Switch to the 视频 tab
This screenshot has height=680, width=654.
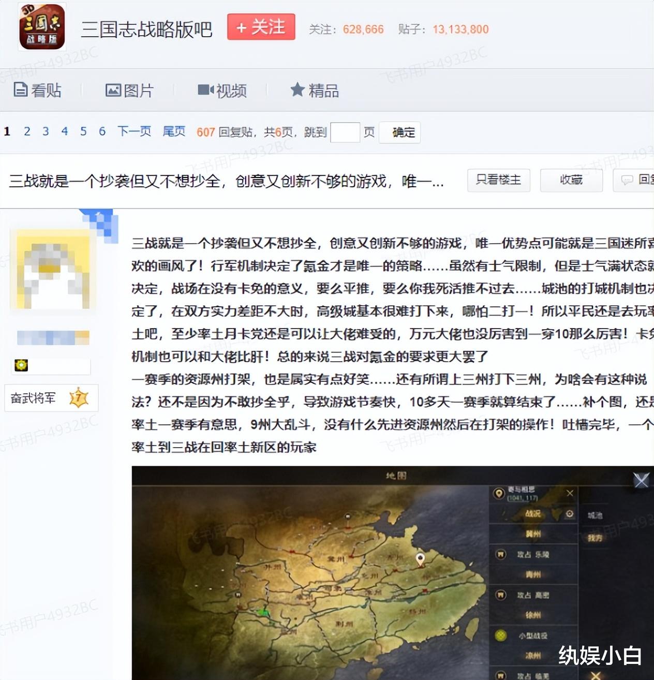(222, 91)
